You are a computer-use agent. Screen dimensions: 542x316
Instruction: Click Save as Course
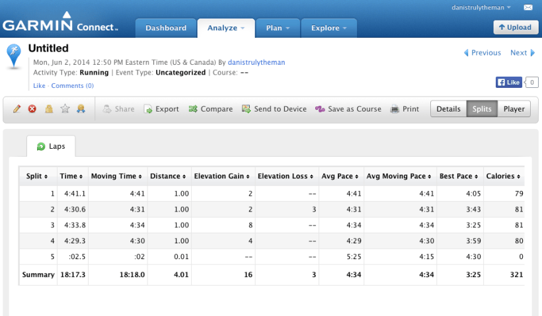(348, 109)
